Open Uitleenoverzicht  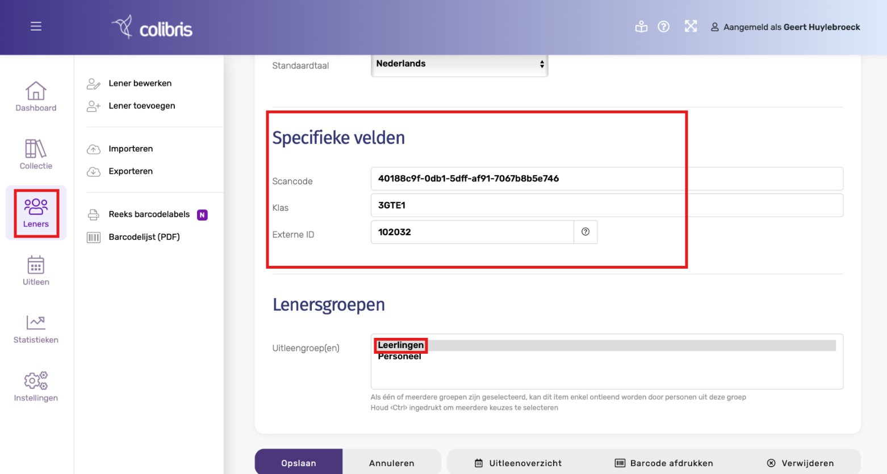[518, 463]
